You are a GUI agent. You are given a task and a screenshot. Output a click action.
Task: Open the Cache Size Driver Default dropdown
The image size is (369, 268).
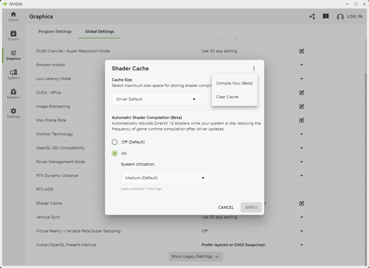coord(156,99)
